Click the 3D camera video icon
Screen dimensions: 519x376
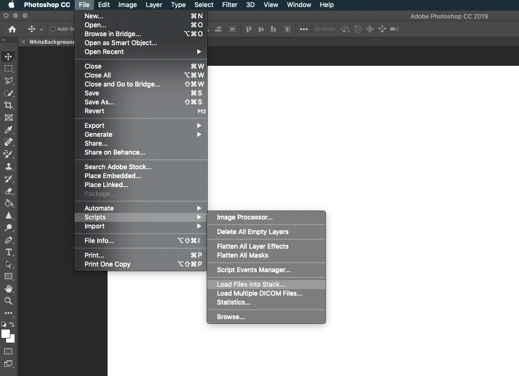click(x=394, y=29)
